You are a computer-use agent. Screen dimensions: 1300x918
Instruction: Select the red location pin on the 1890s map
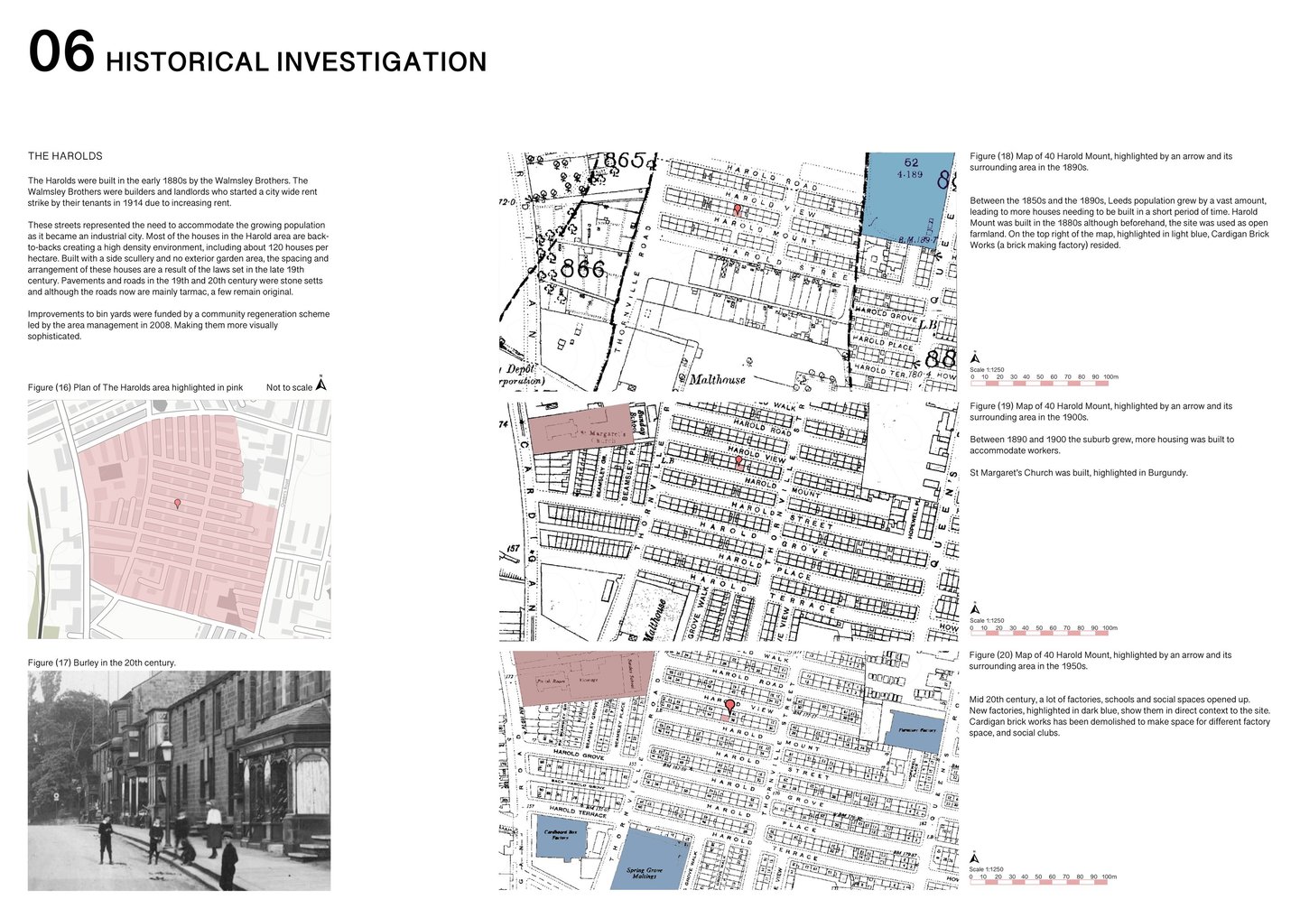click(738, 209)
